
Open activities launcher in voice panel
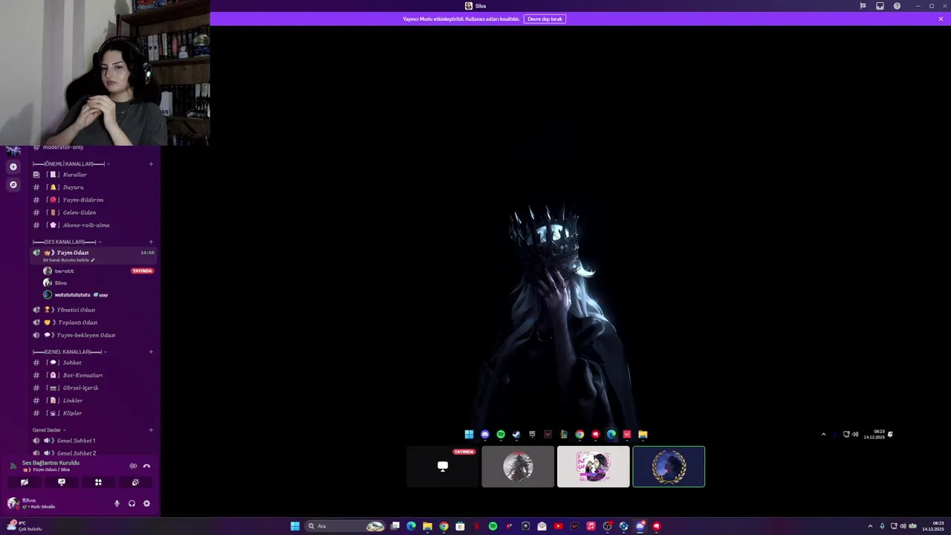click(98, 482)
